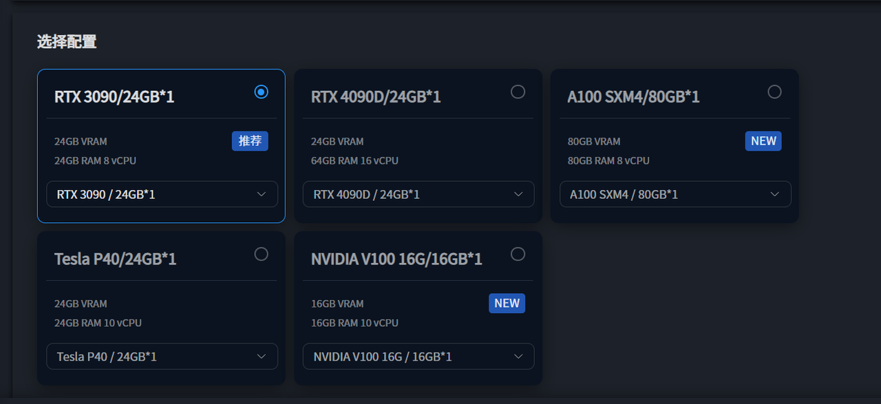Click the NEW badge on A100 SXM4 card
Image resolution: width=881 pixels, height=404 pixels.
[763, 141]
